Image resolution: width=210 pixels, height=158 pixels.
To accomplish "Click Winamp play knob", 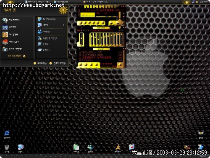I will [85, 23].
